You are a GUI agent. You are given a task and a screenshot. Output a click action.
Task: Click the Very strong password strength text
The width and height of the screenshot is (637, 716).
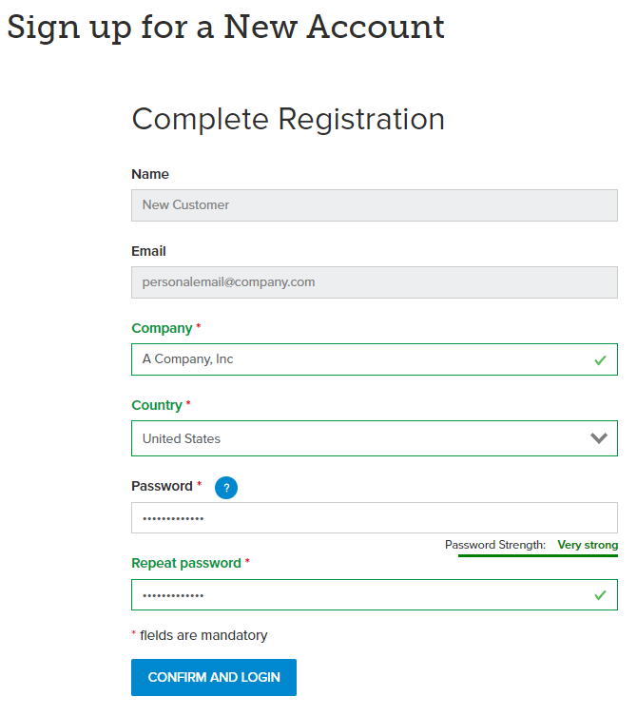(588, 545)
